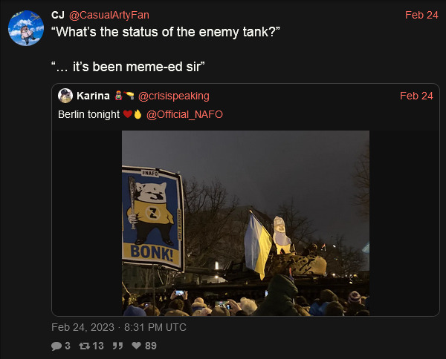This screenshot has height=359, width=446.
Task: Open the @crisispeaking handle link
Action: click(174, 96)
